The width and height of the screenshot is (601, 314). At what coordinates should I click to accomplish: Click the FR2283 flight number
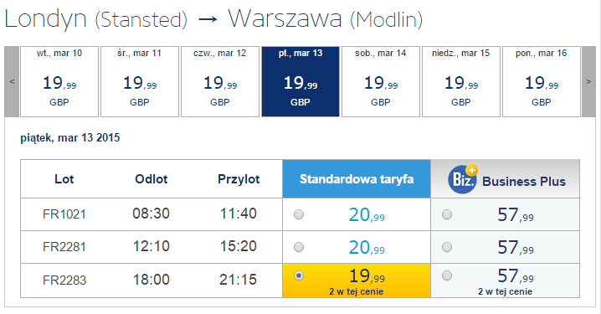pos(64,281)
